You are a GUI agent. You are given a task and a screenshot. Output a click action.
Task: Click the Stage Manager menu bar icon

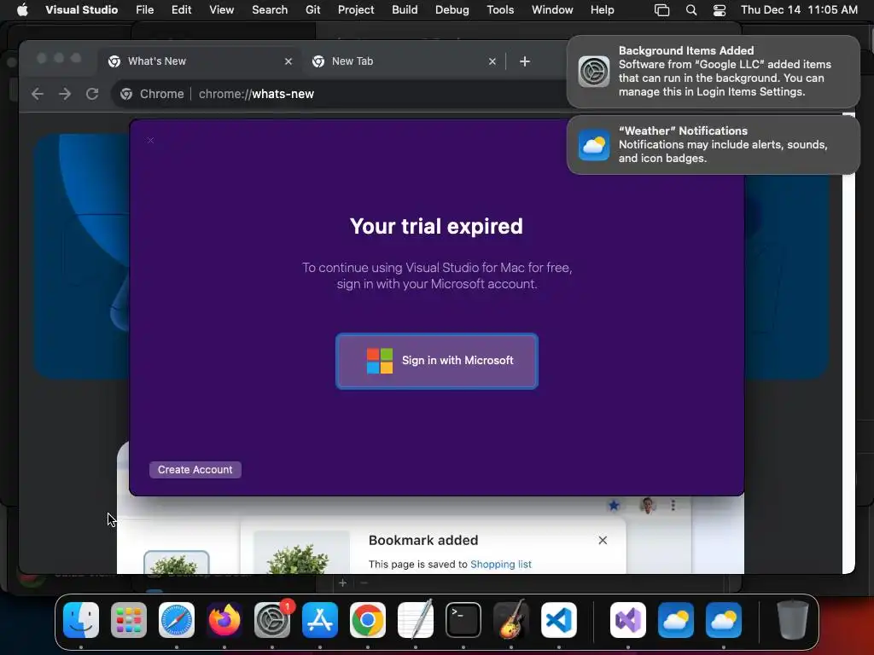click(x=661, y=9)
